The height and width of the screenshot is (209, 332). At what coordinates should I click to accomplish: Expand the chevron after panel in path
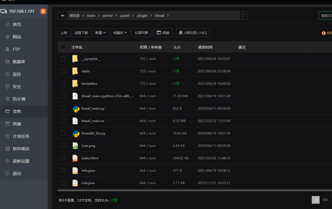133,16
